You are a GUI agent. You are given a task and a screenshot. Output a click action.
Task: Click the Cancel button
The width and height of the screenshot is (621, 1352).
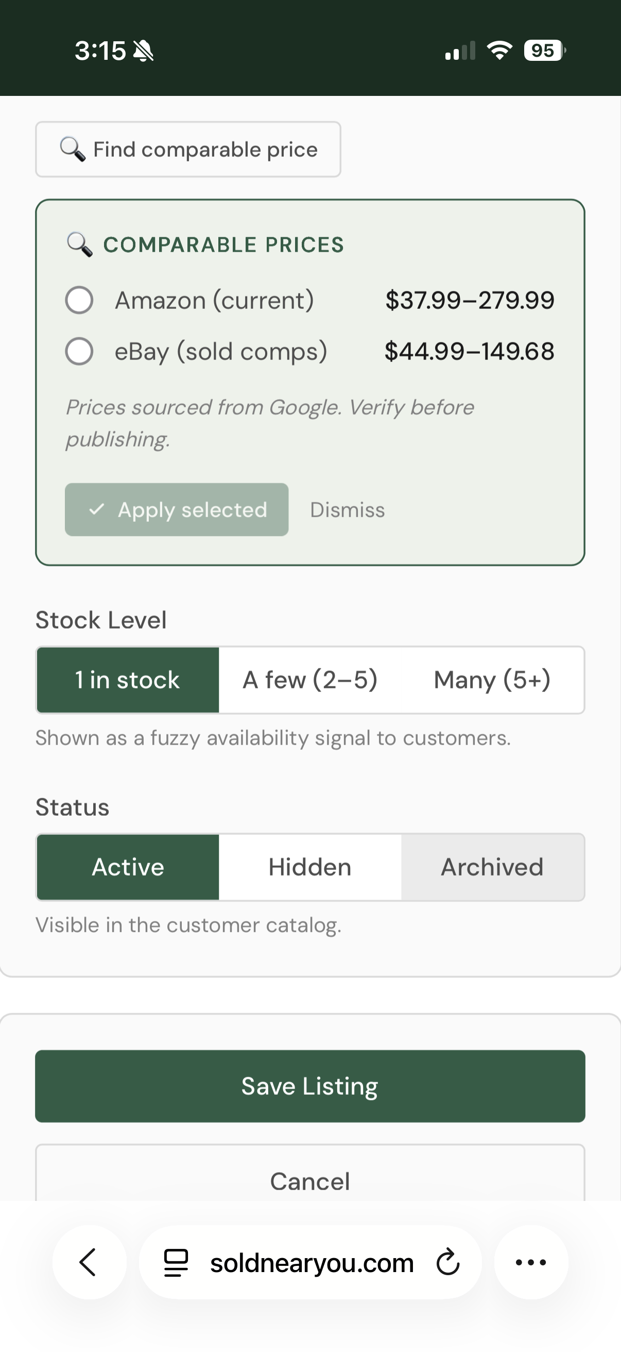point(309,1176)
